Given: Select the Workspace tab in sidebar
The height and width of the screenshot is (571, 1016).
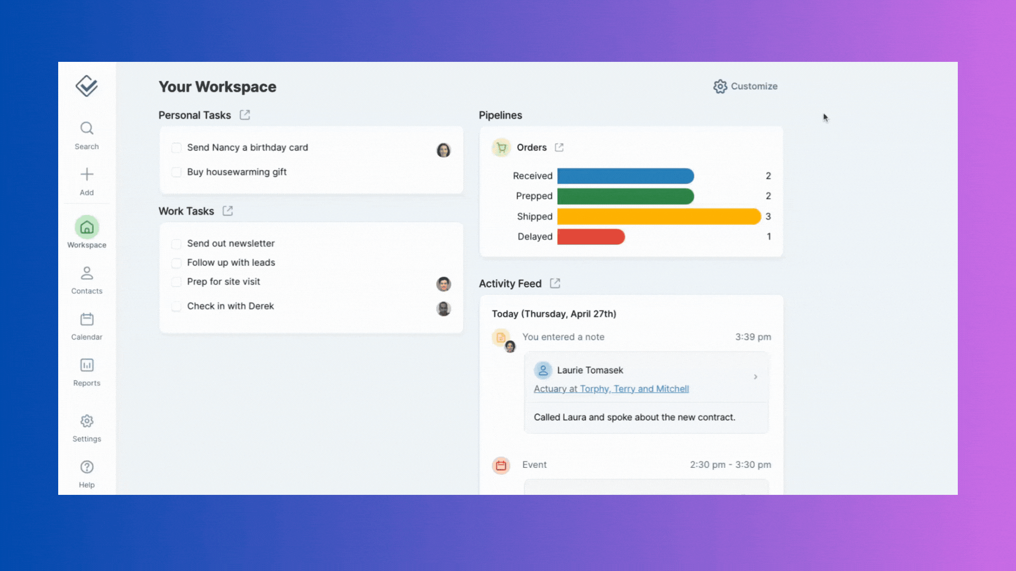Looking at the screenshot, I should pyautogui.click(x=87, y=228).
